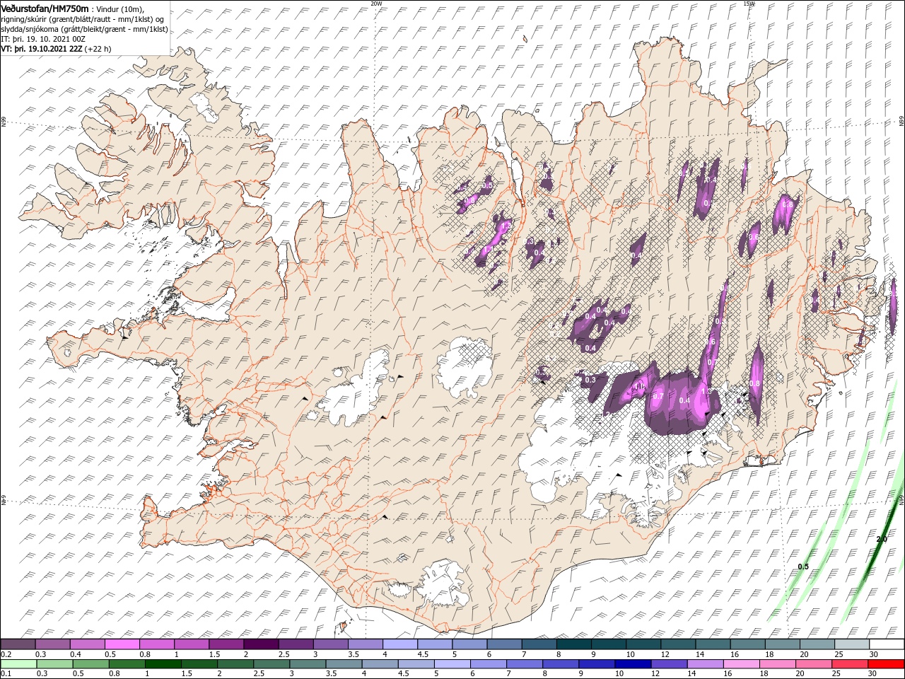The image size is (905, 679).
Task: Click the 0.5 rain contour label offshore
Action: pyautogui.click(x=803, y=567)
